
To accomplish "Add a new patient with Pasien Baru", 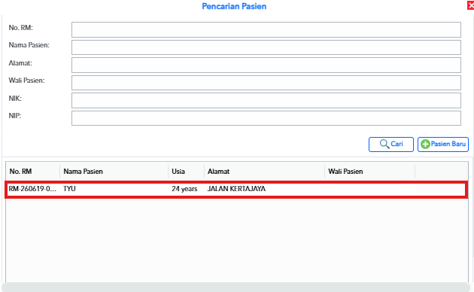I will point(443,144).
